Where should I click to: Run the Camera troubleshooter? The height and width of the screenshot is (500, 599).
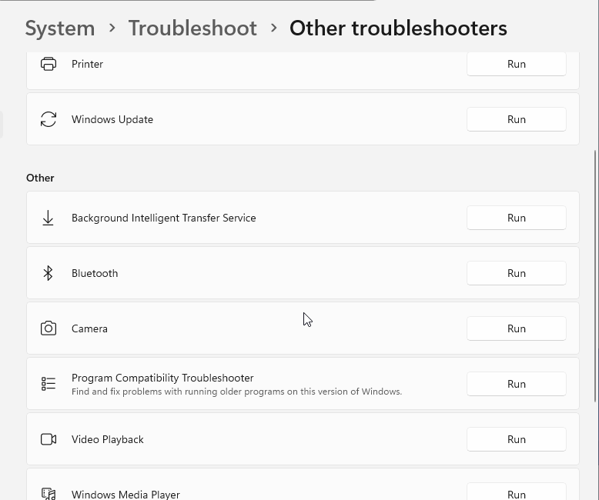(517, 328)
